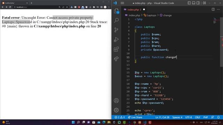Show hidden system tray icons
The width and height of the screenshot is (223, 125).
[x=191, y=122]
